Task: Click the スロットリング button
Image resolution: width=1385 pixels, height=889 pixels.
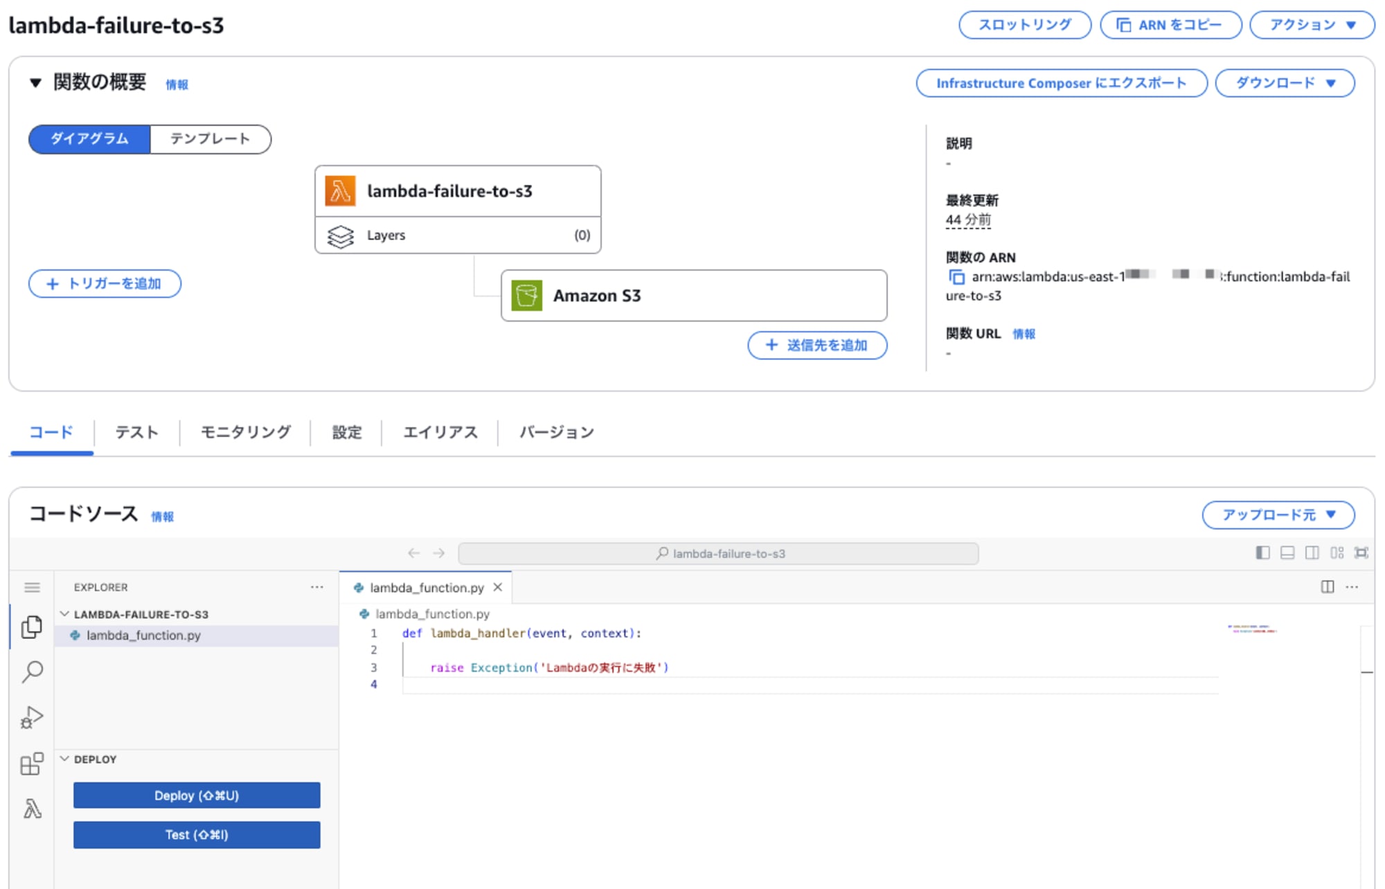Action: (1025, 25)
